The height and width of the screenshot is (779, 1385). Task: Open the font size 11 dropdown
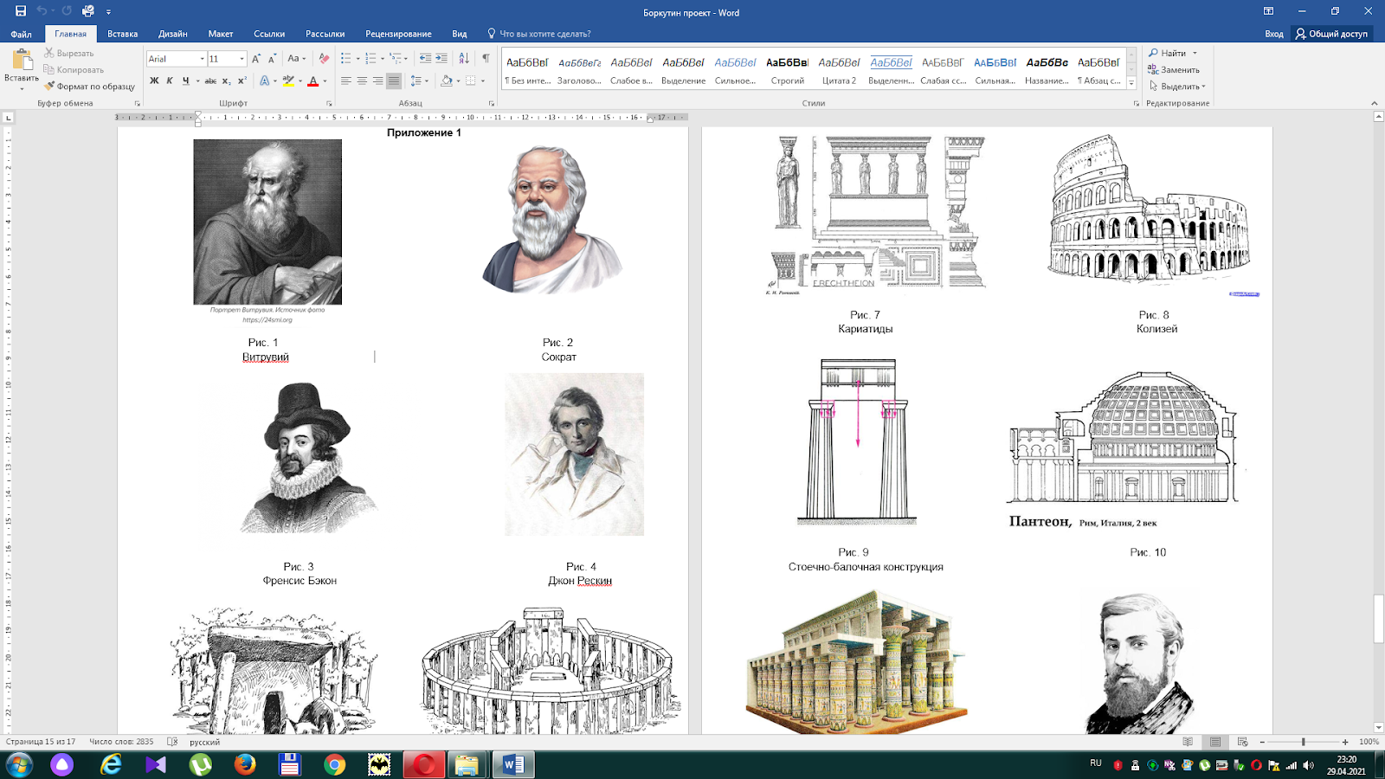pos(242,59)
